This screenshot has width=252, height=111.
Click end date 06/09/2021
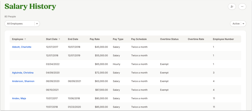click(74, 81)
